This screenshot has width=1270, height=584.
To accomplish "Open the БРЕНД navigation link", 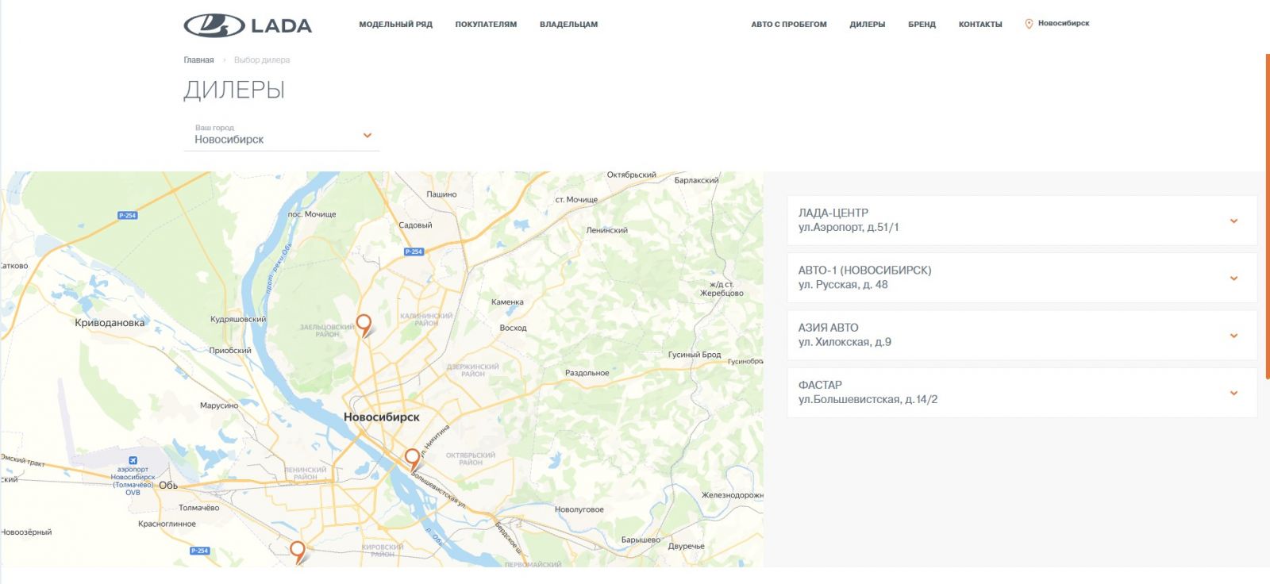I will click(922, 25).
